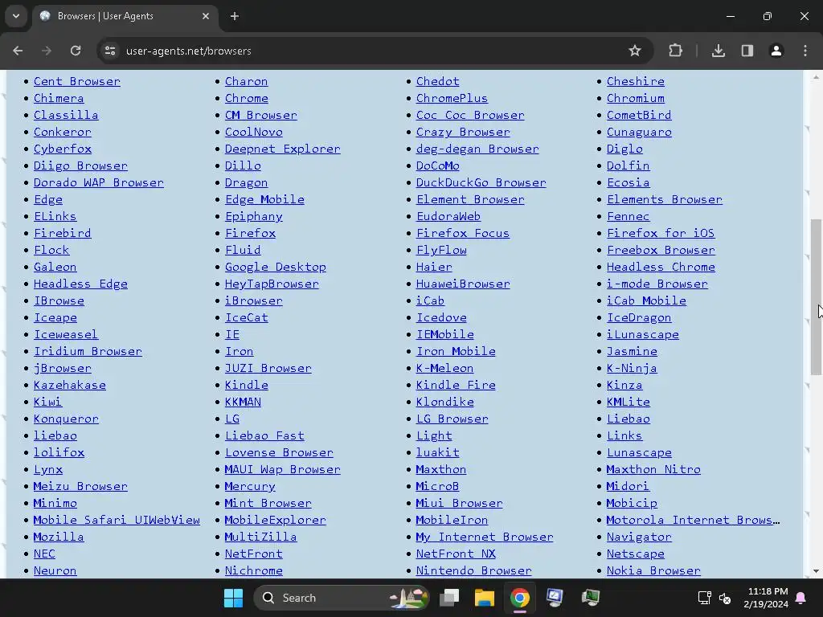Follow the Maxthon Nitro link

(653, 469)
